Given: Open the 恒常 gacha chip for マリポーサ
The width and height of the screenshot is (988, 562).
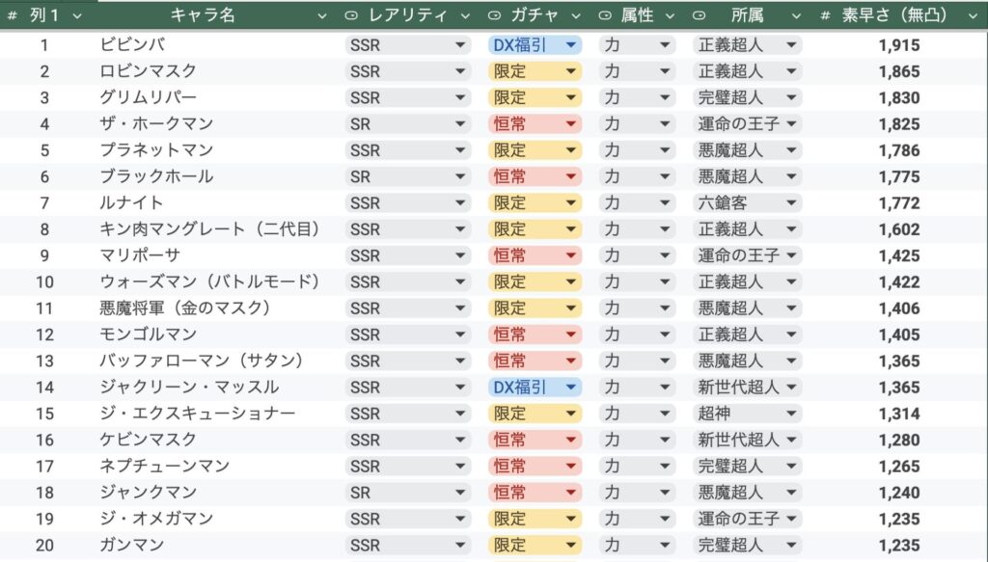Looking at the screenshot, I should 571,256.
